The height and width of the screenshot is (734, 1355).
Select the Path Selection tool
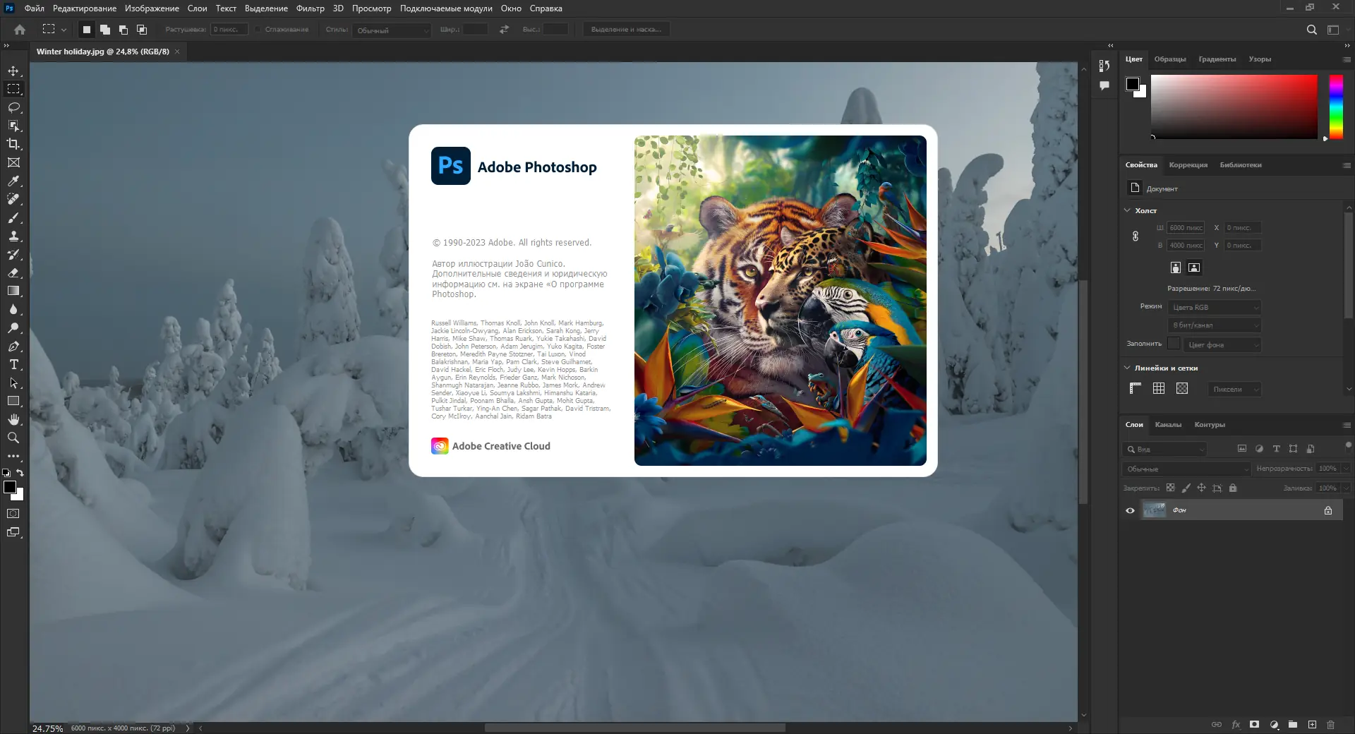[x=13, y=383]
